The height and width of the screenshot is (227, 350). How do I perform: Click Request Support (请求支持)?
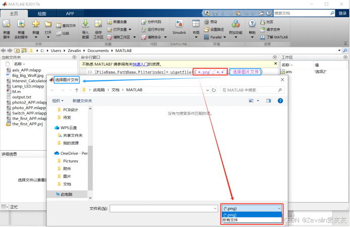[270, 29]
